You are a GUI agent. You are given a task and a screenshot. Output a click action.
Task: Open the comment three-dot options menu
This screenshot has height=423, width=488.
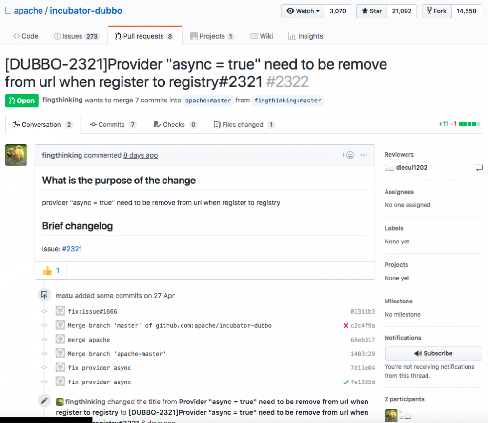(x=364, y=155)
